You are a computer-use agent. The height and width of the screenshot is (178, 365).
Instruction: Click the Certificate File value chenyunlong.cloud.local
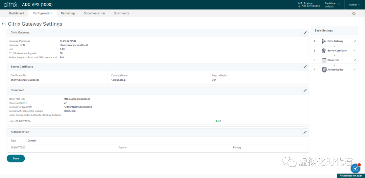25,80
